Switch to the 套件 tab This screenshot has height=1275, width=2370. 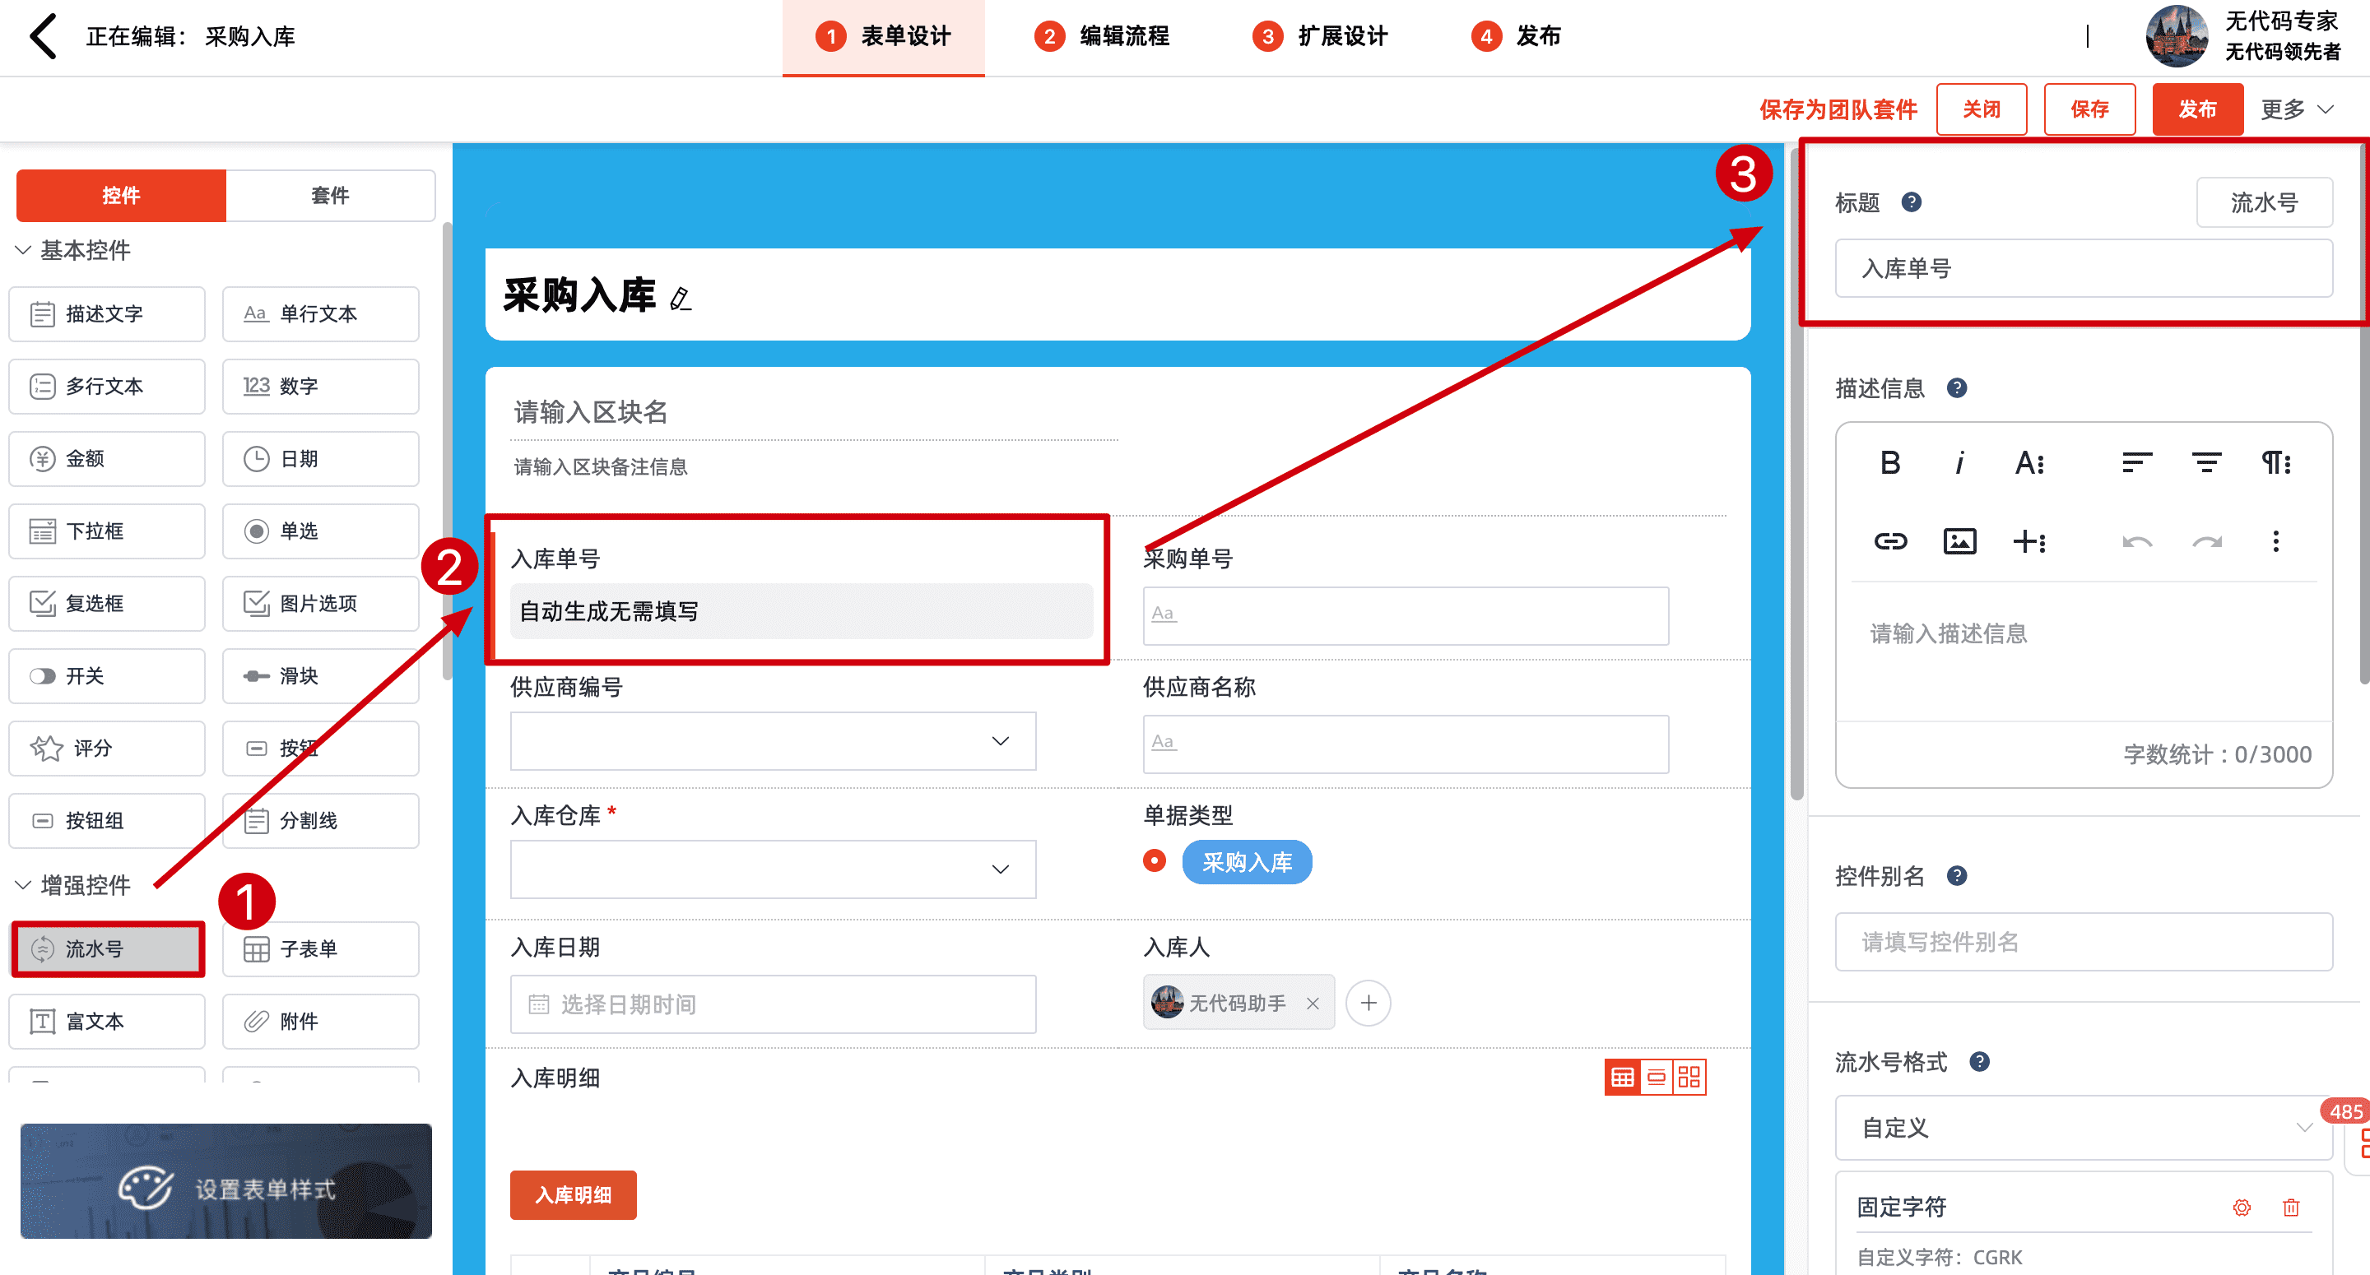(329, 195)
